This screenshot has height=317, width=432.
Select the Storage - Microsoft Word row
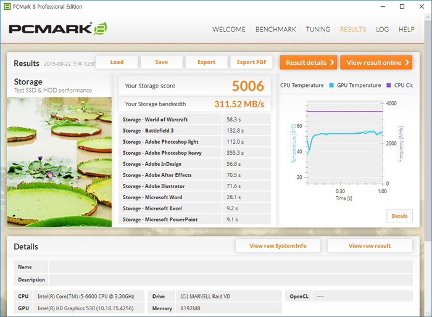click(x=195, y=197)
